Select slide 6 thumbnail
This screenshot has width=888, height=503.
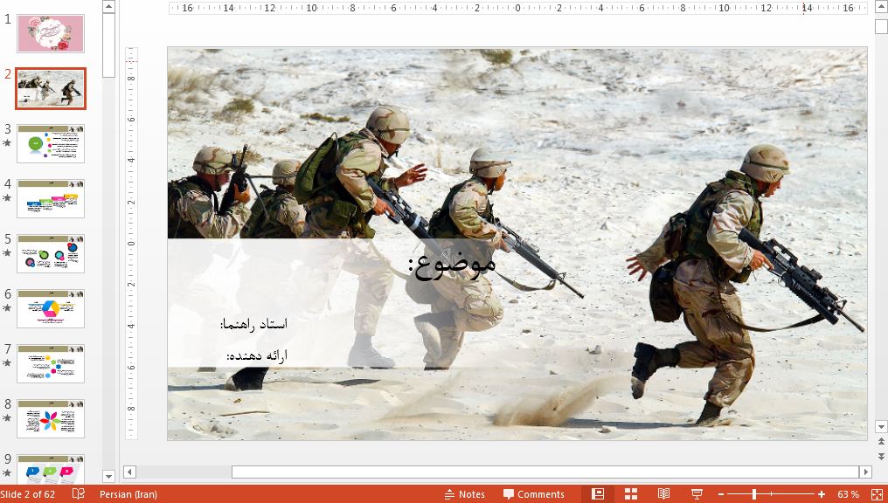(x=51, y=308)
